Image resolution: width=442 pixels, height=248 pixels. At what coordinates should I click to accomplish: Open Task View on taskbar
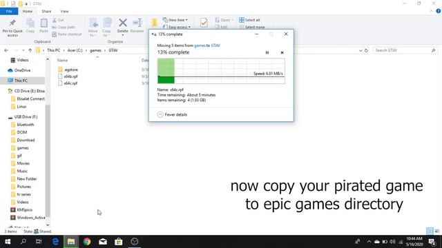click(x=39, y=242)
